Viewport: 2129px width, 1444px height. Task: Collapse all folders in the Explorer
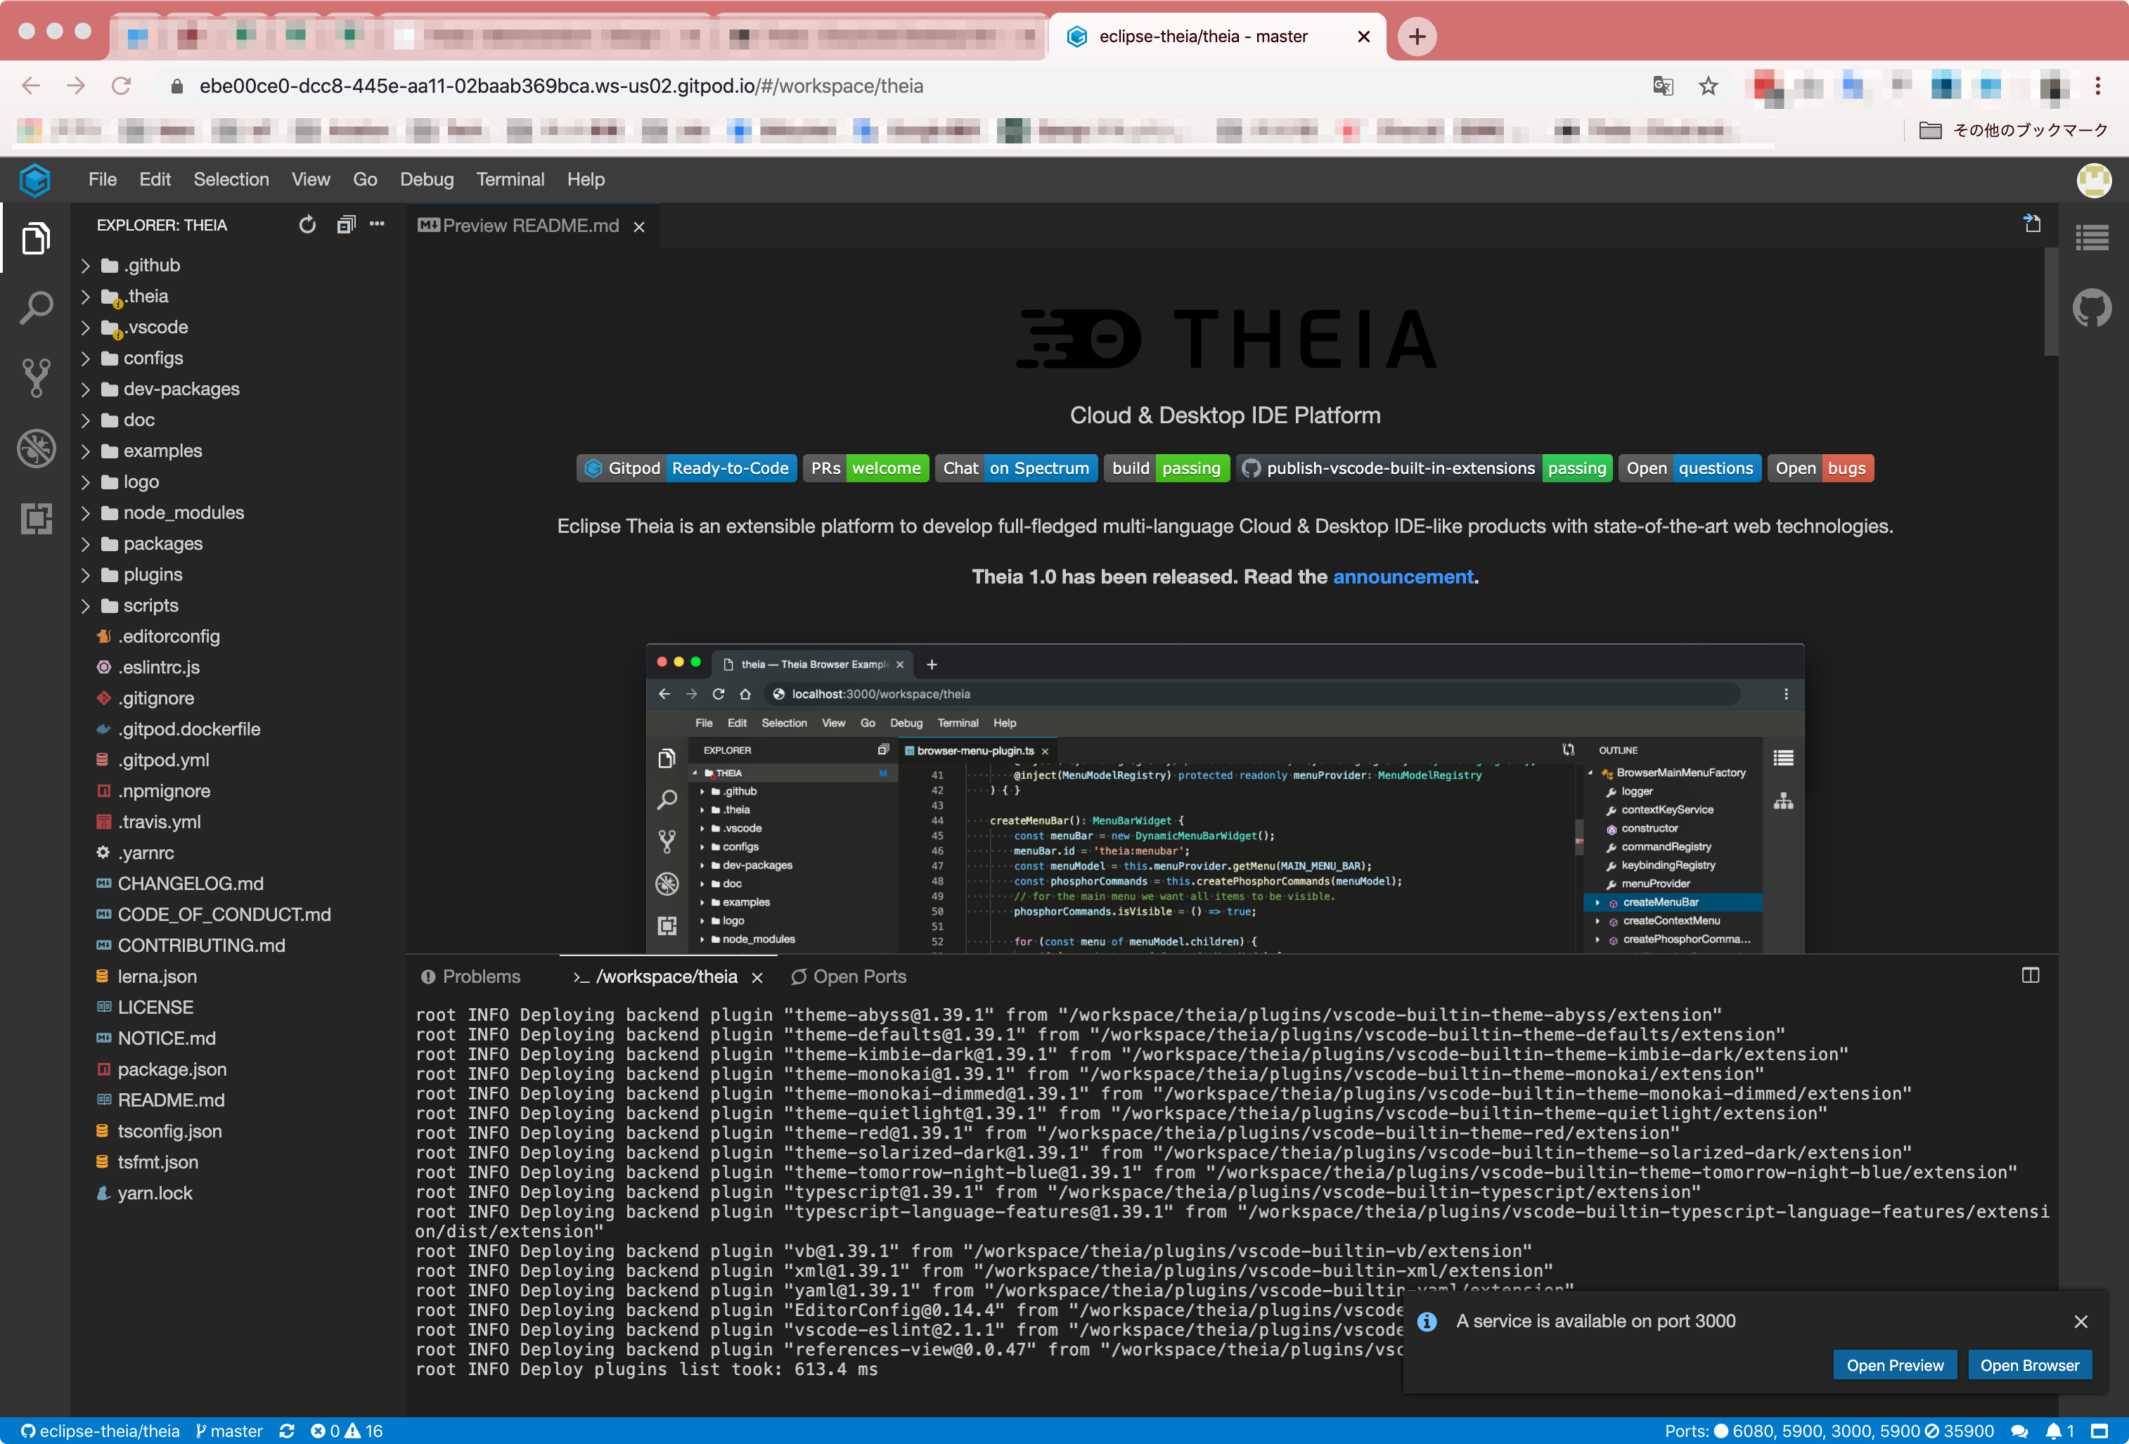(345, 224)
